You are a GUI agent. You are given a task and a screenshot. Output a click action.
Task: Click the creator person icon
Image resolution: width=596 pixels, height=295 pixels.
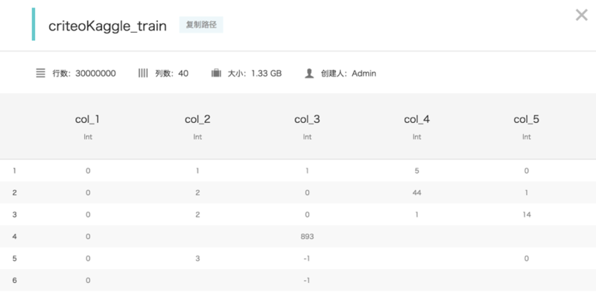[x=309, y=73]
